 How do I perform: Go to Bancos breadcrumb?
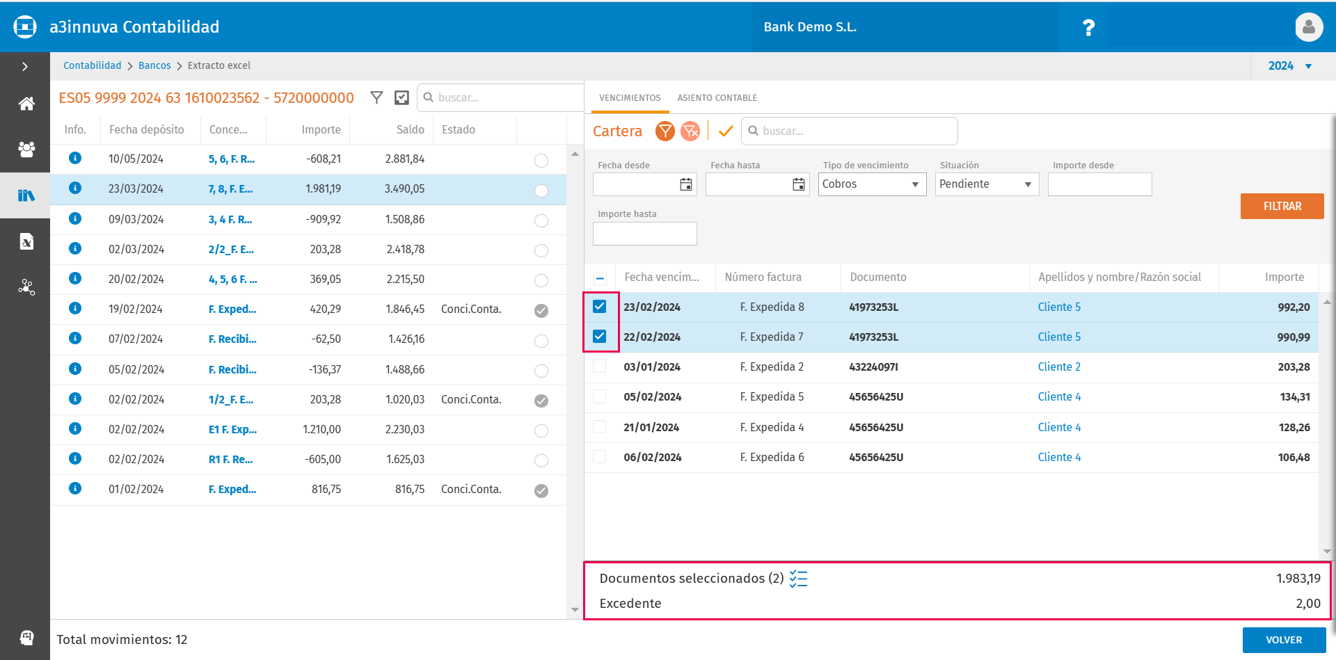click(154, 65)
